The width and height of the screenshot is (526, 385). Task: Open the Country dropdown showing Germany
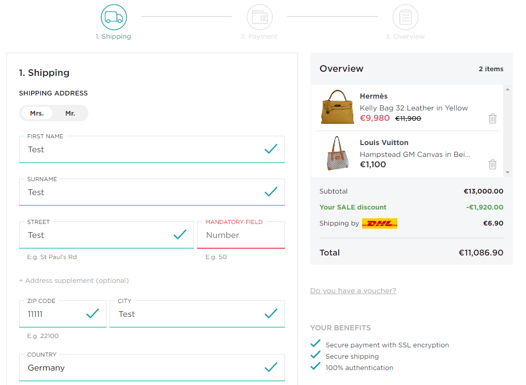click(x=152, y=367)
